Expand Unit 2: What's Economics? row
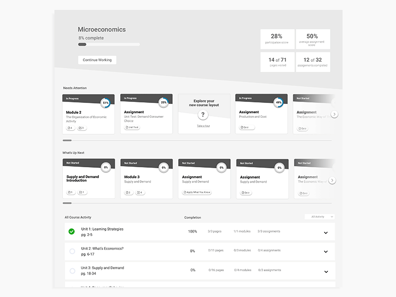The height and width of the screenshot is (297, 396). pos(326,252)
